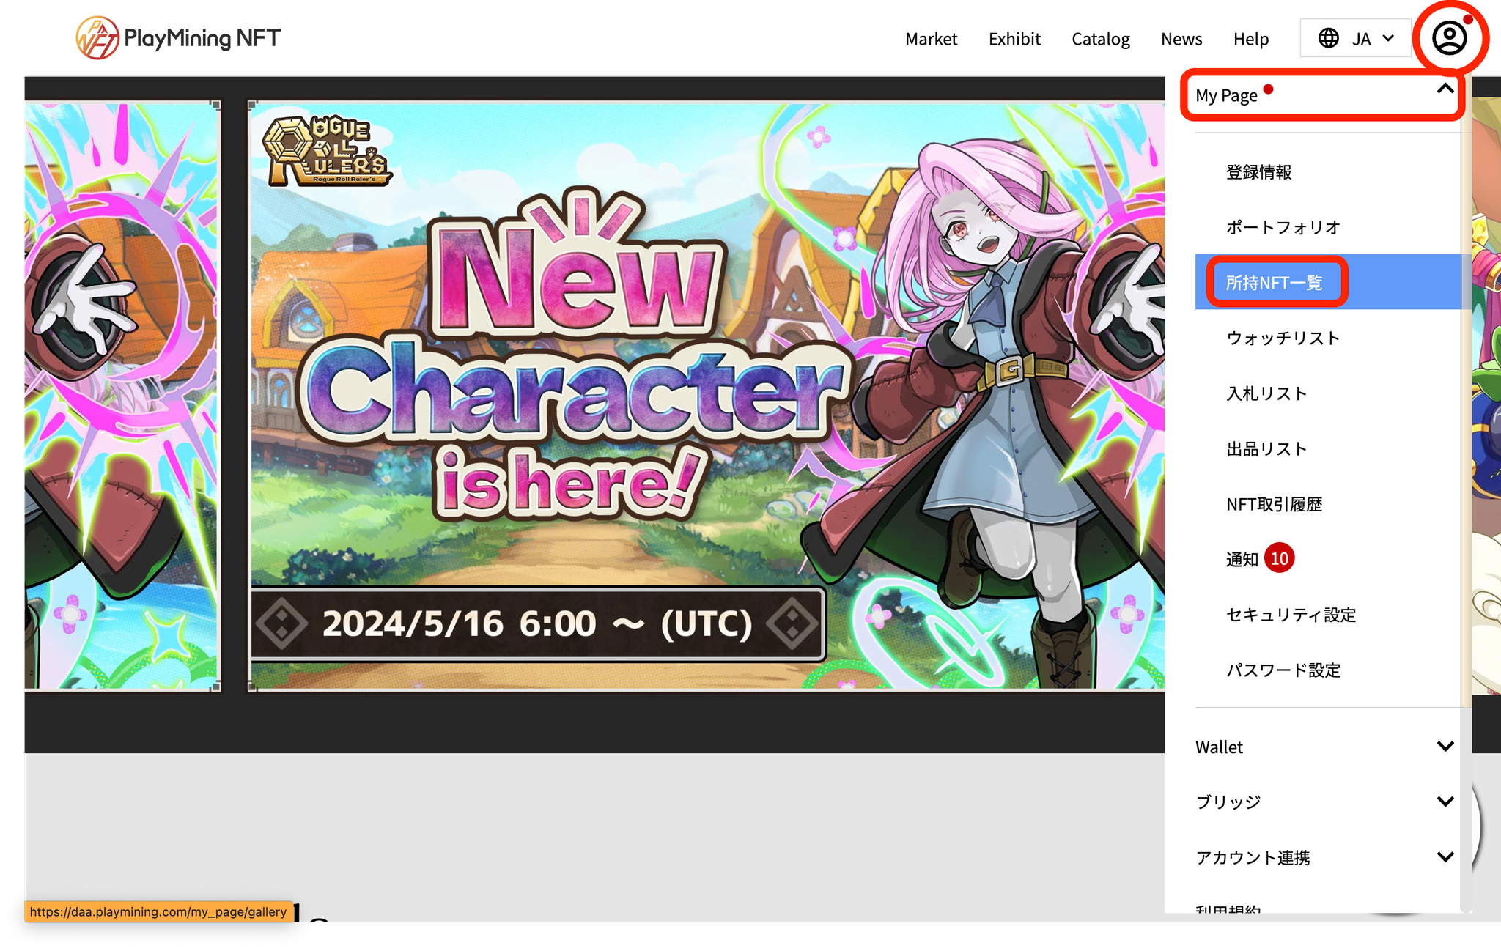Open ウォッチリスト entry

(x=1283, y=338)
